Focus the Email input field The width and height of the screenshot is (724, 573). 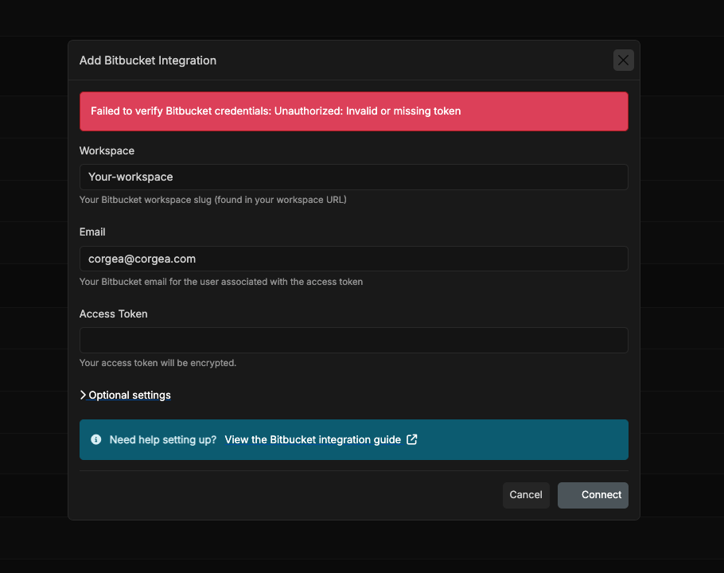(x=354, y=259)
